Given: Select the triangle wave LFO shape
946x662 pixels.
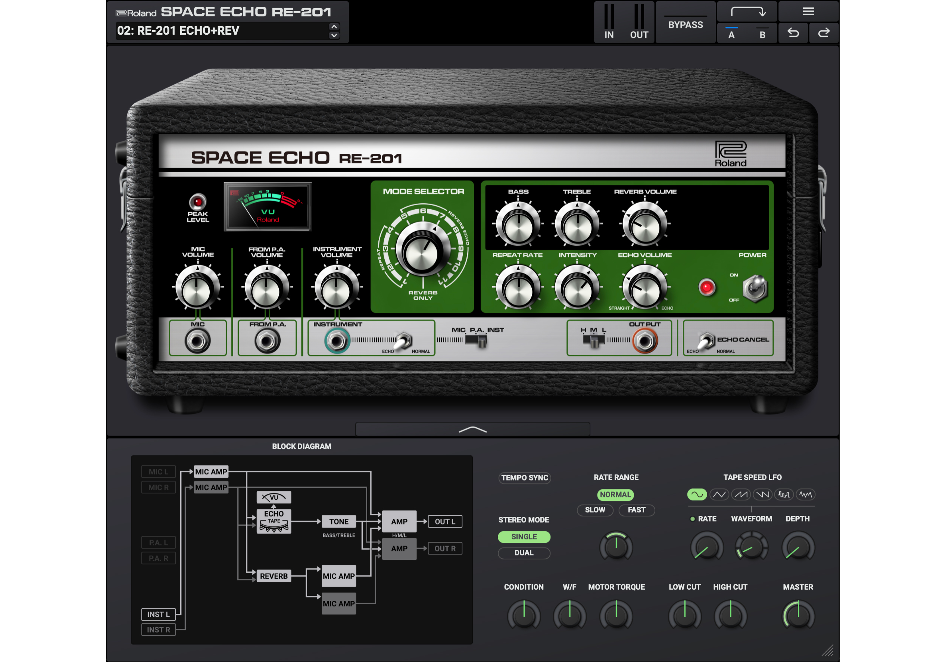Looking at the screenshot, I should 719,494.
